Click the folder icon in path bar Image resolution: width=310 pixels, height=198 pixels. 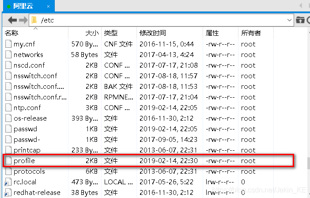[x=34, y=20]
